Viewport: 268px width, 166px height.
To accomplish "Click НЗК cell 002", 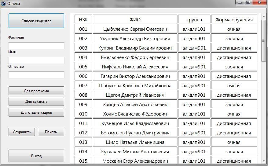I will pyautogui.click(x=83, y=38).
